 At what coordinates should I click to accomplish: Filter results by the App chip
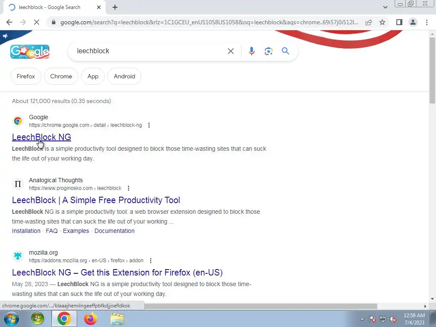coord(93,76)
